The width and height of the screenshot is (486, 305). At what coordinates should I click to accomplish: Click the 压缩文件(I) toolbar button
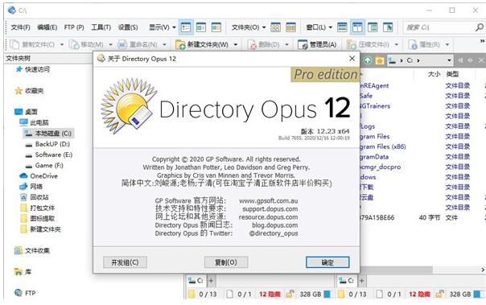click(x=368, y=44)
